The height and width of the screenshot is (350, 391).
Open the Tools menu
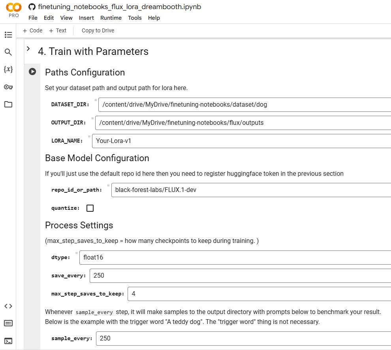pyautogui.click(x=135, y=18)
